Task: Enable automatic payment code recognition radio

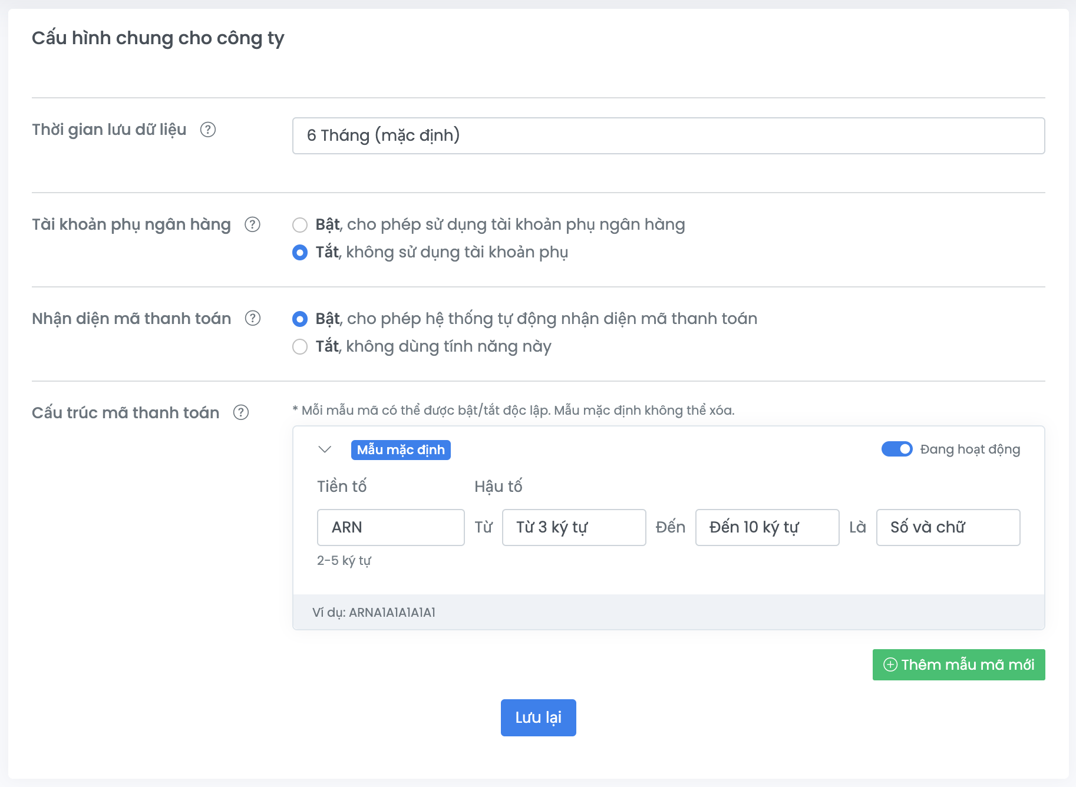Action: pos(300,319)
